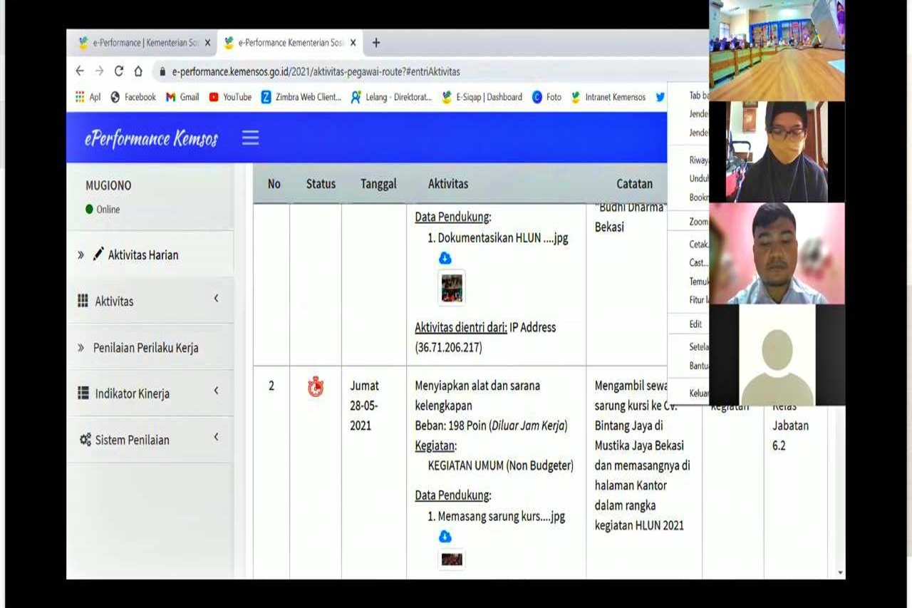912x608 pixels.
Task: Click the IP address (36.71.206.217) text
Action: coord(449,347)
